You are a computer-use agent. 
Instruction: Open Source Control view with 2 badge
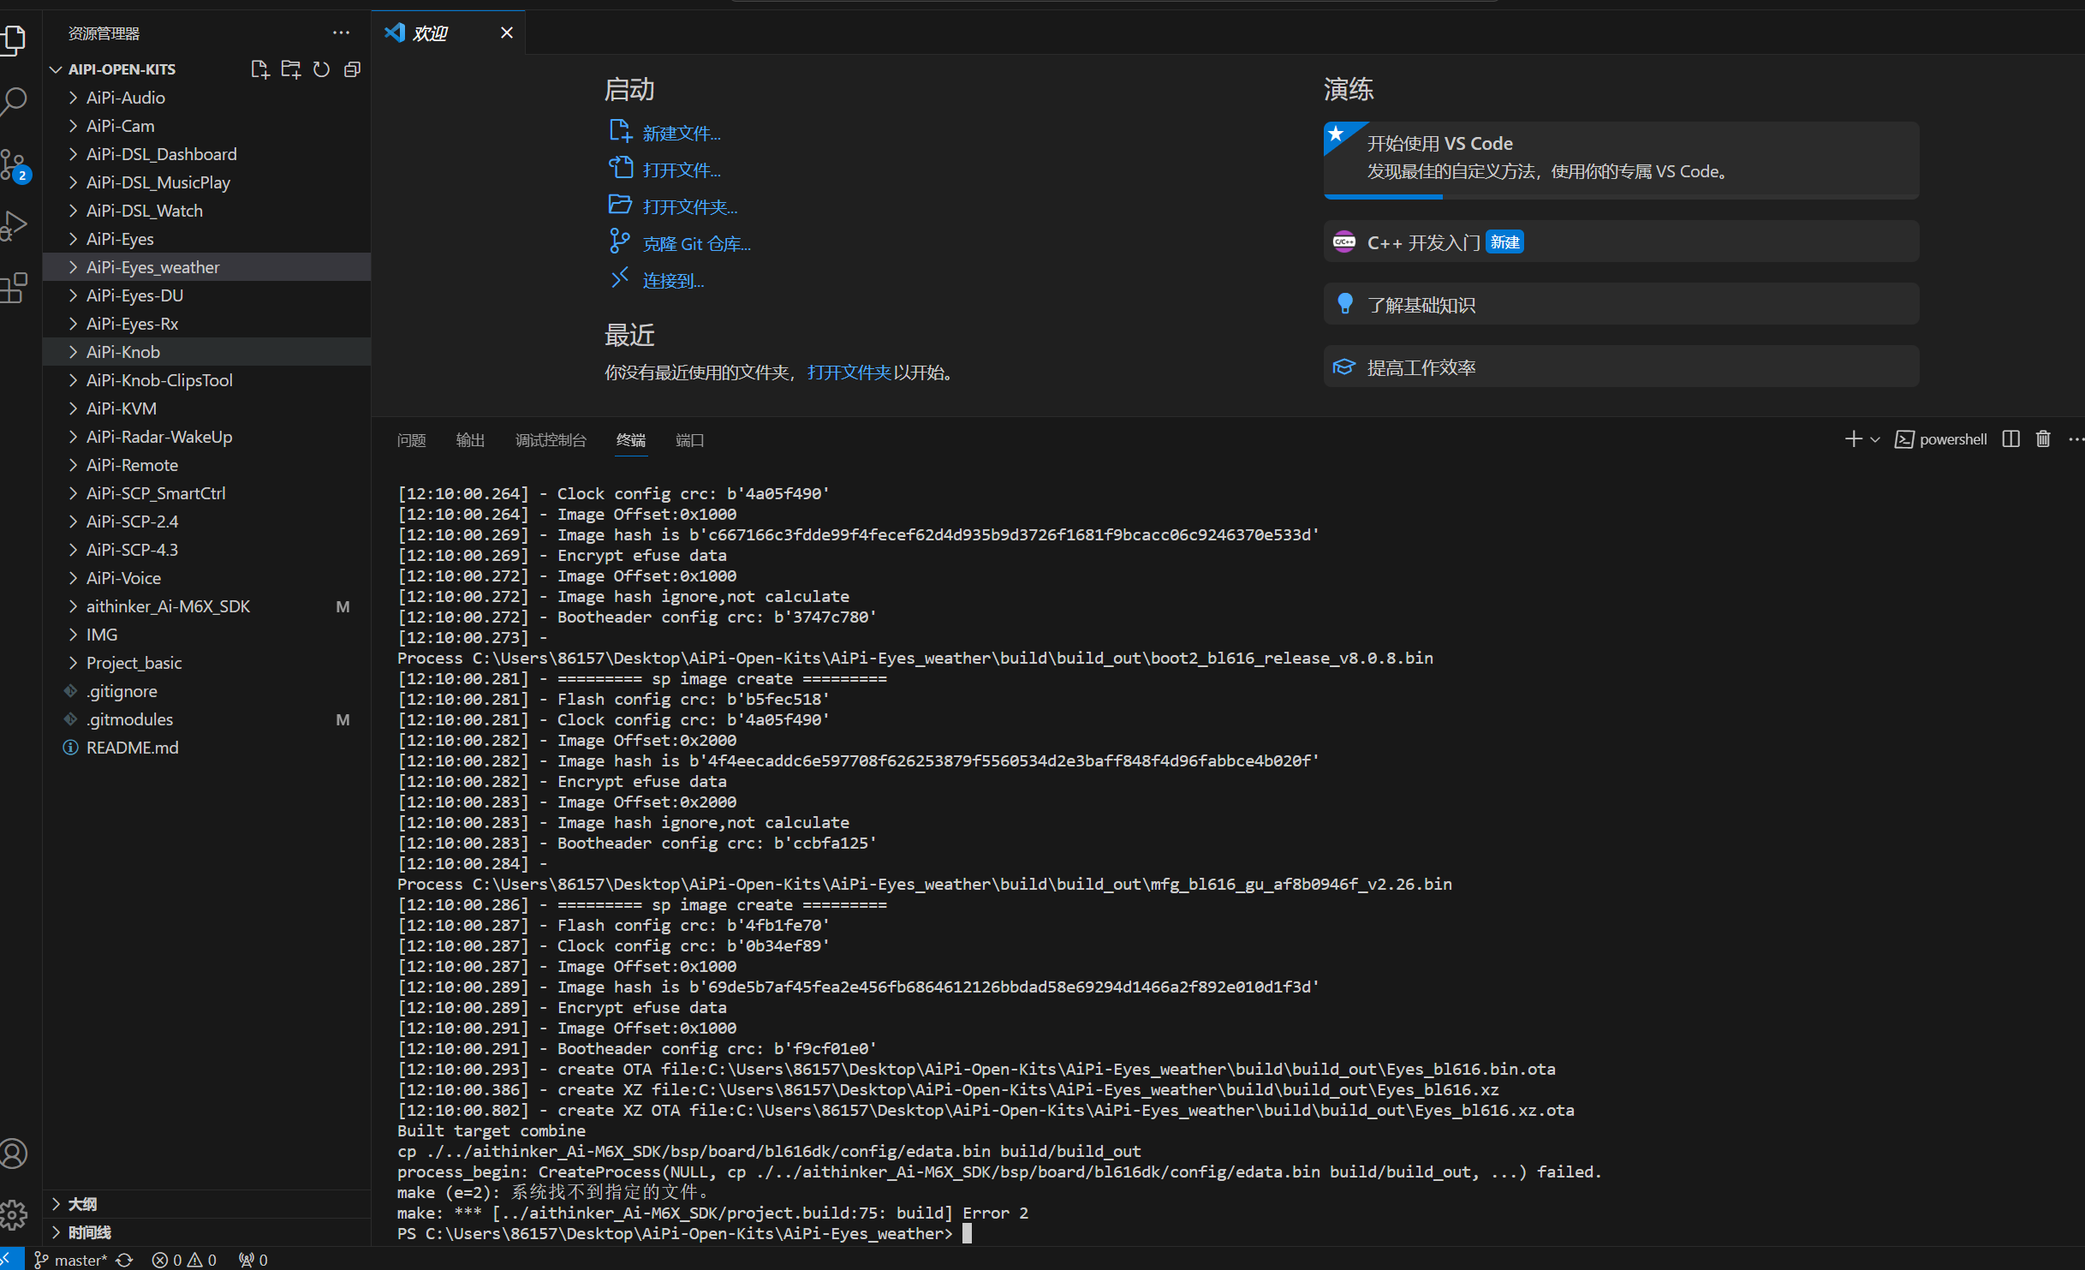point(14,164)
